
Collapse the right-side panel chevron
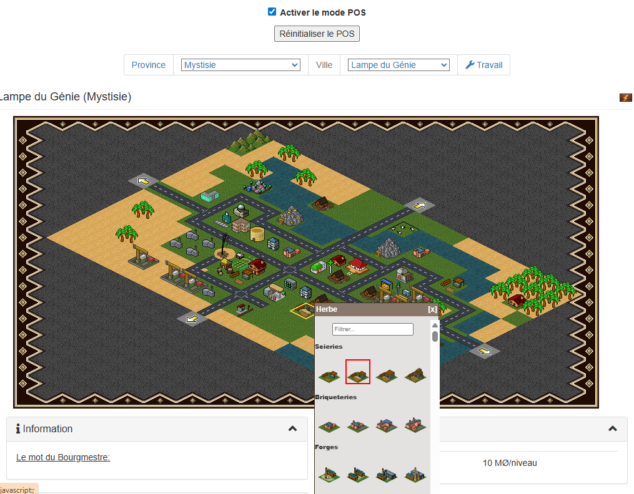pos(613,429)
